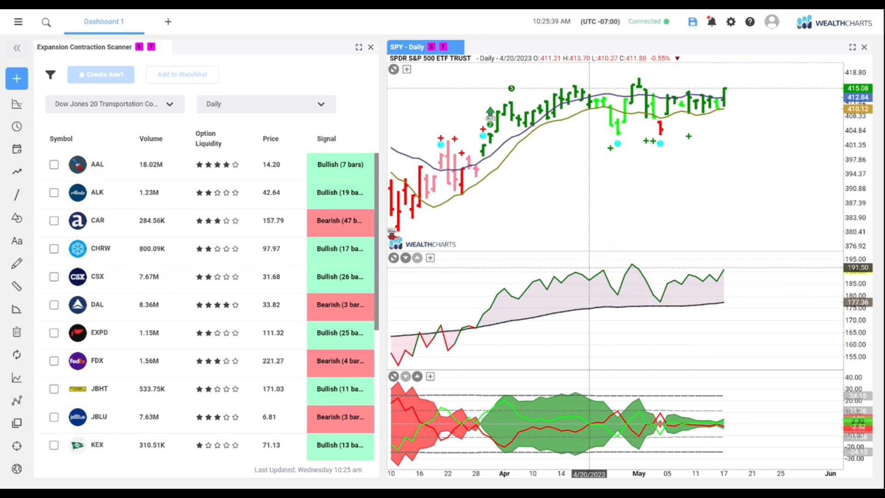Image resolution: width=885 pixels, height=498 pixels.
Task: Open the hamburger main menu
Action: 18,22
